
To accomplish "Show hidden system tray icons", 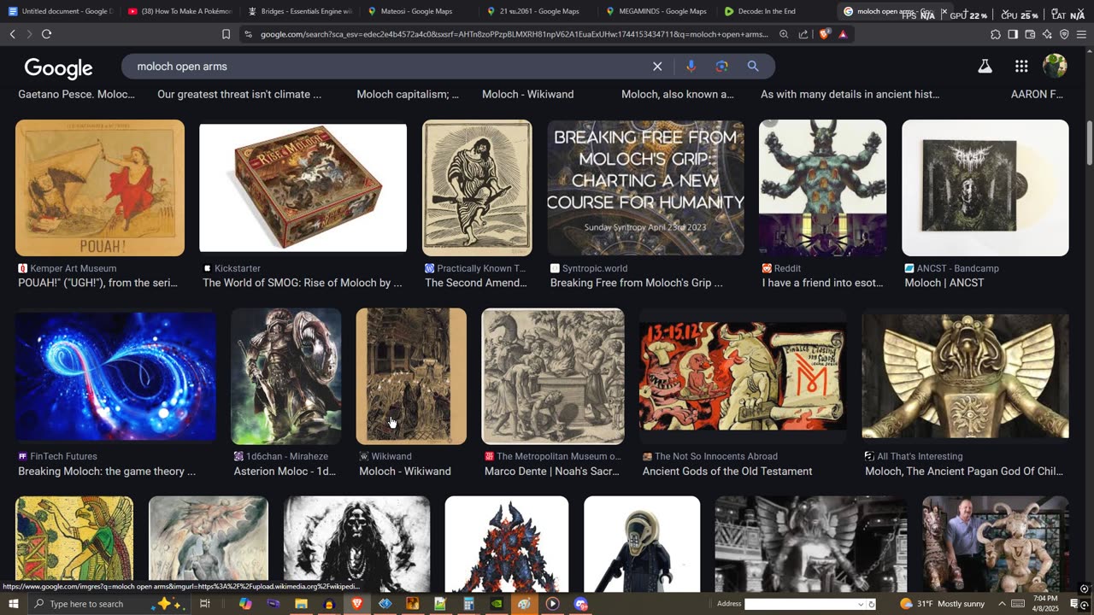I will (1002, 604).
